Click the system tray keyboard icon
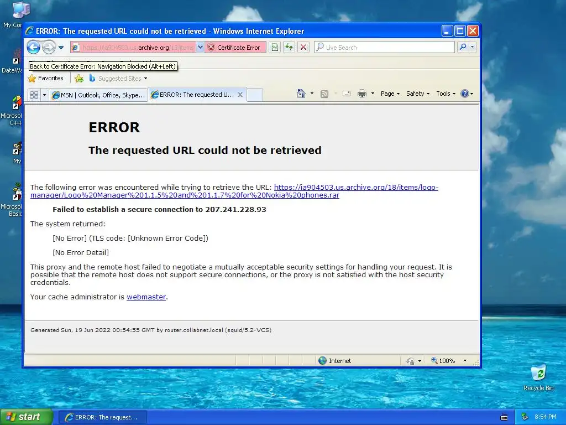The width and height of the screenshot is (566, 425). 504,417
